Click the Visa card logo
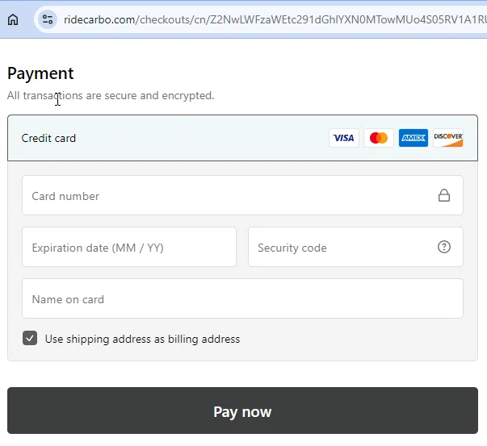The width and height of the screenshot is (487, 446). pyautogui.click(x=344, y=138)
